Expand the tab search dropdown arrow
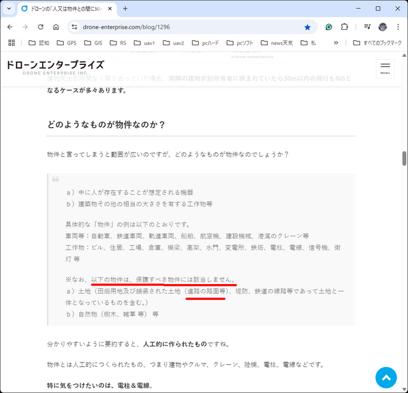The height and width of the screenshot is (393, 408). [9, 9]
